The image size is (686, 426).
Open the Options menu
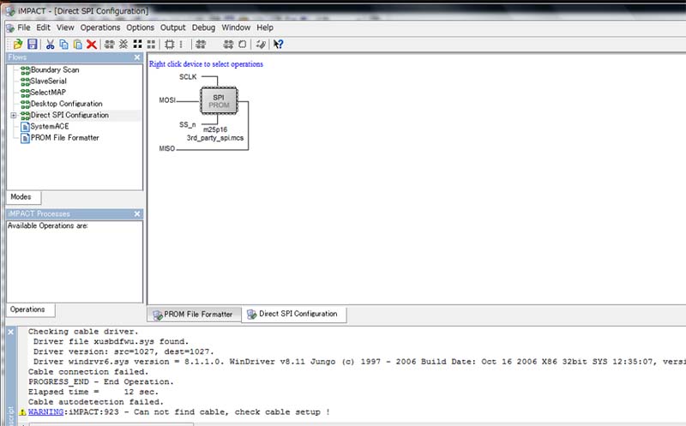140,27
